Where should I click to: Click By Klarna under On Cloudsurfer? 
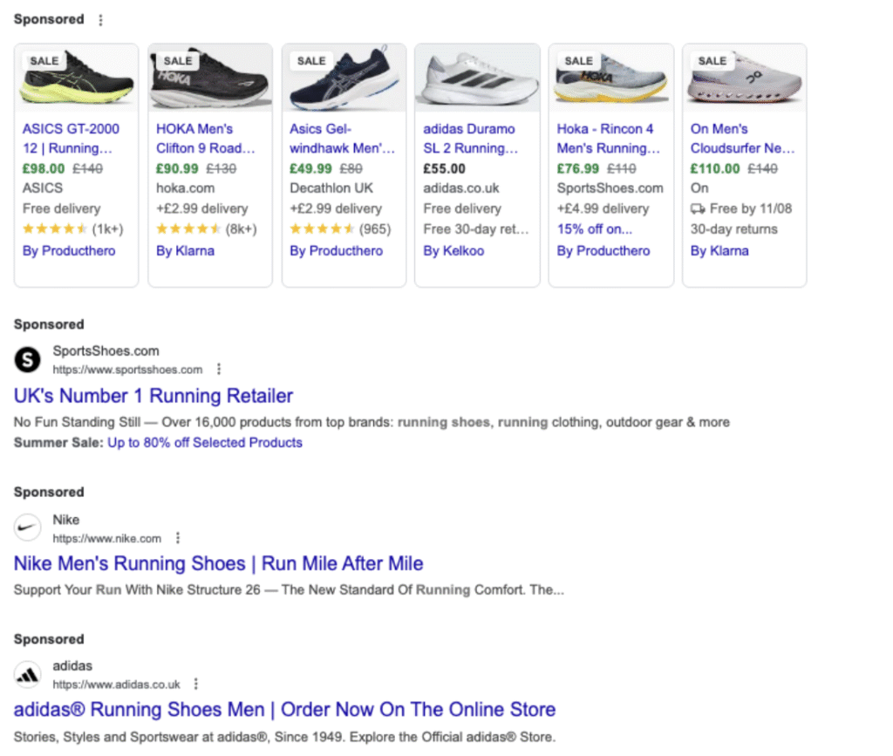point(719,251)
